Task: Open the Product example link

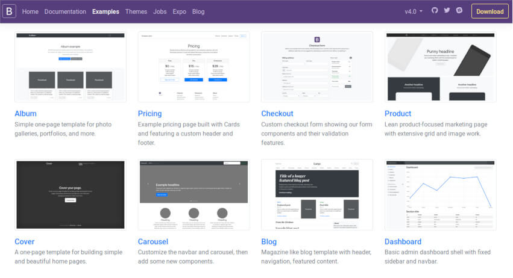Action: pyautogui.click(x=397, y=114)
